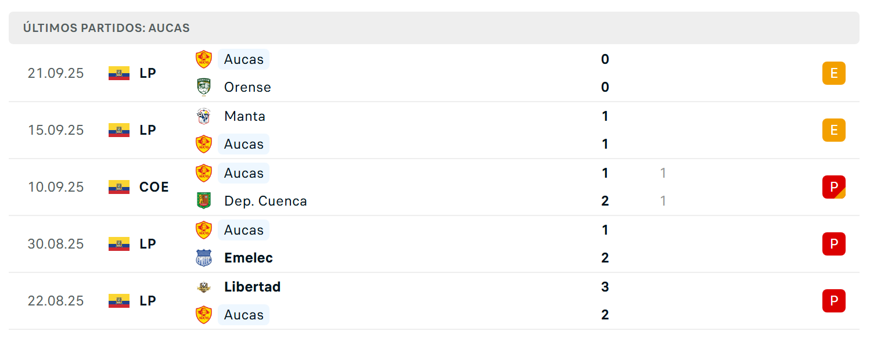The height and width of the screenshot is (338, 870).
Task: Open the Orense team link
Action: 247,87
